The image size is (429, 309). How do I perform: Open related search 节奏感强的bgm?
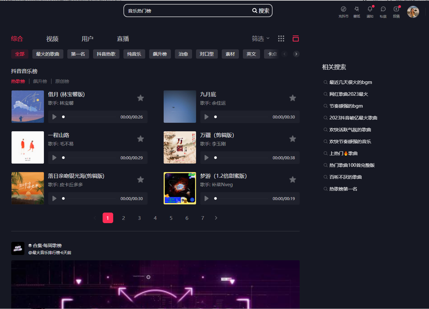coord(346,106)
